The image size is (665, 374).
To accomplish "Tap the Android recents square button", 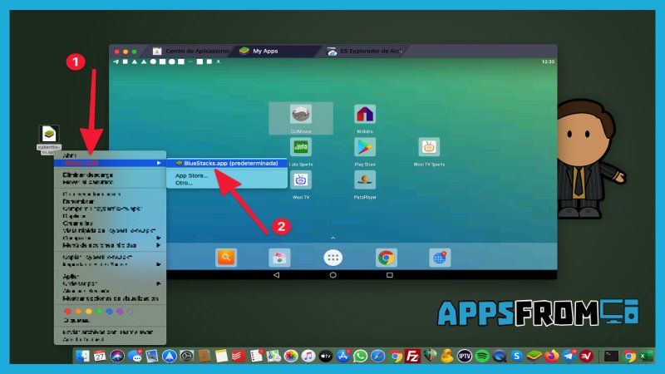I will pyautogui.click(x=389, y=275).
